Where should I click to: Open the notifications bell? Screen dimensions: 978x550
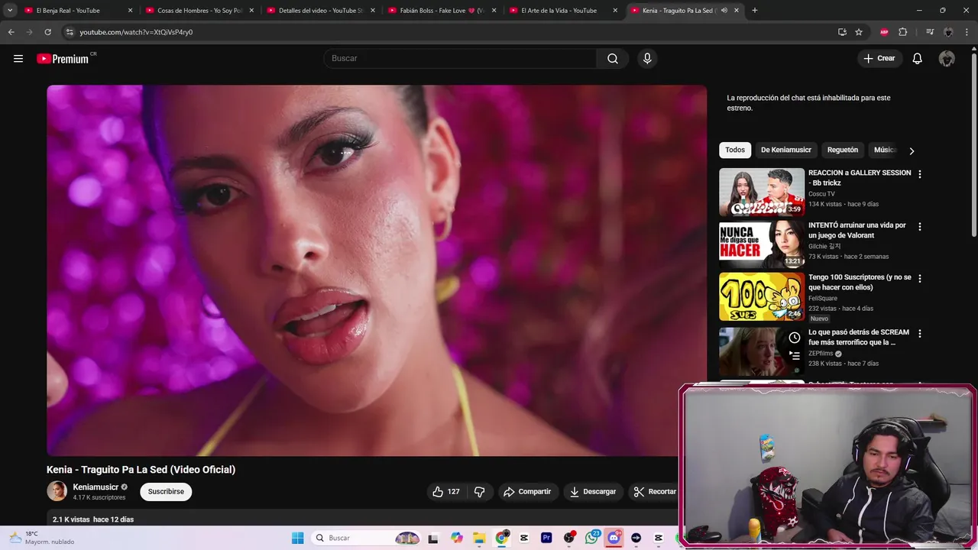tap(917, 59)
